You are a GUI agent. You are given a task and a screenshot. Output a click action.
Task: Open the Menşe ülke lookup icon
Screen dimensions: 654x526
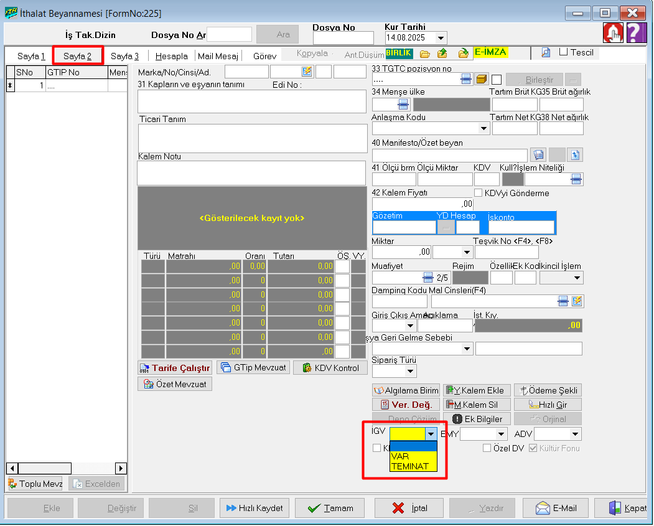[403, 105]
